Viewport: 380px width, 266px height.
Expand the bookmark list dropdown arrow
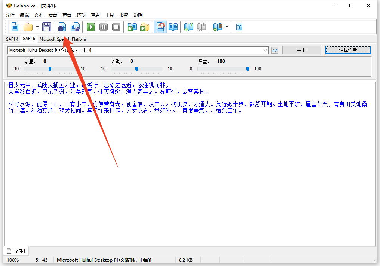click(227, 27)
